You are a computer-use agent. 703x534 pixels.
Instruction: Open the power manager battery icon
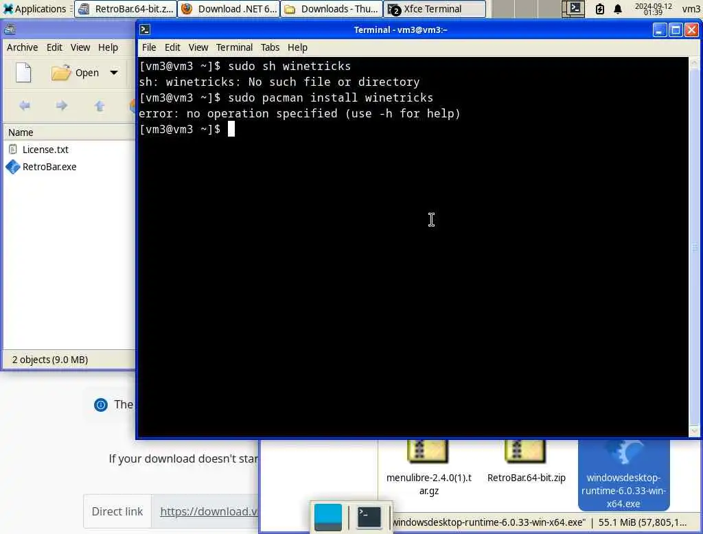coord(599,9)
